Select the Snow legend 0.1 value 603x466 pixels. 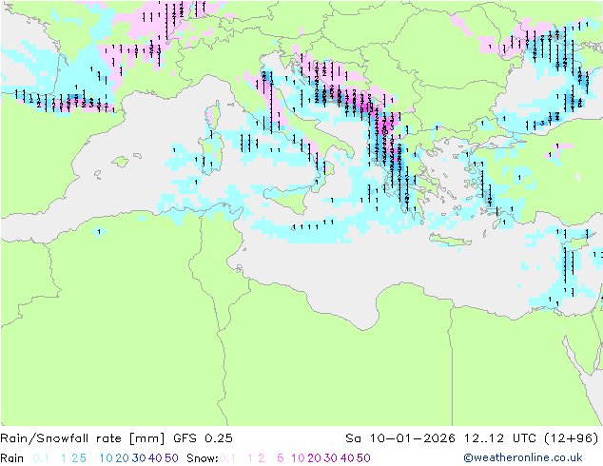pos(227,458)
